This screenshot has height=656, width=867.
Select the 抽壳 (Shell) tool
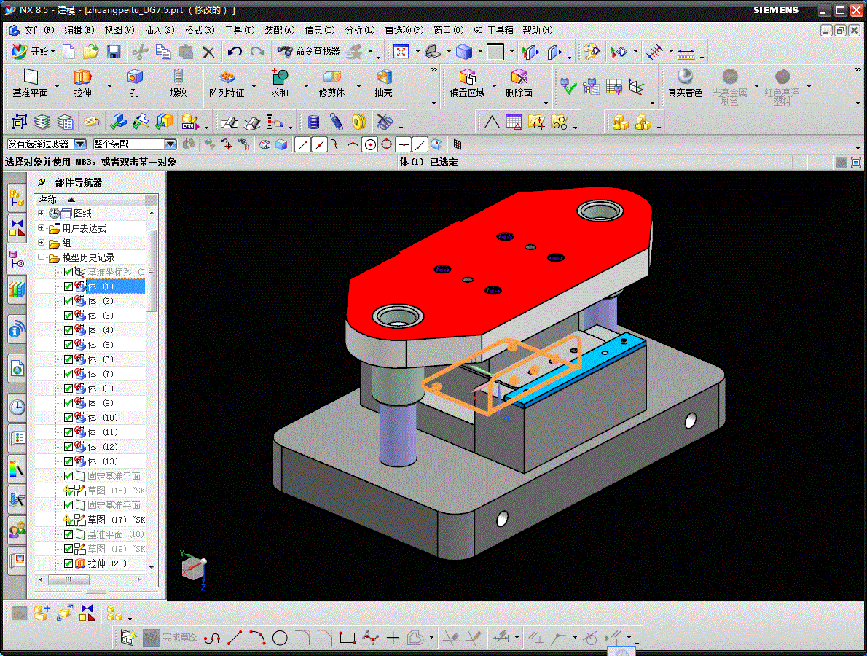(x=383, y=77)
